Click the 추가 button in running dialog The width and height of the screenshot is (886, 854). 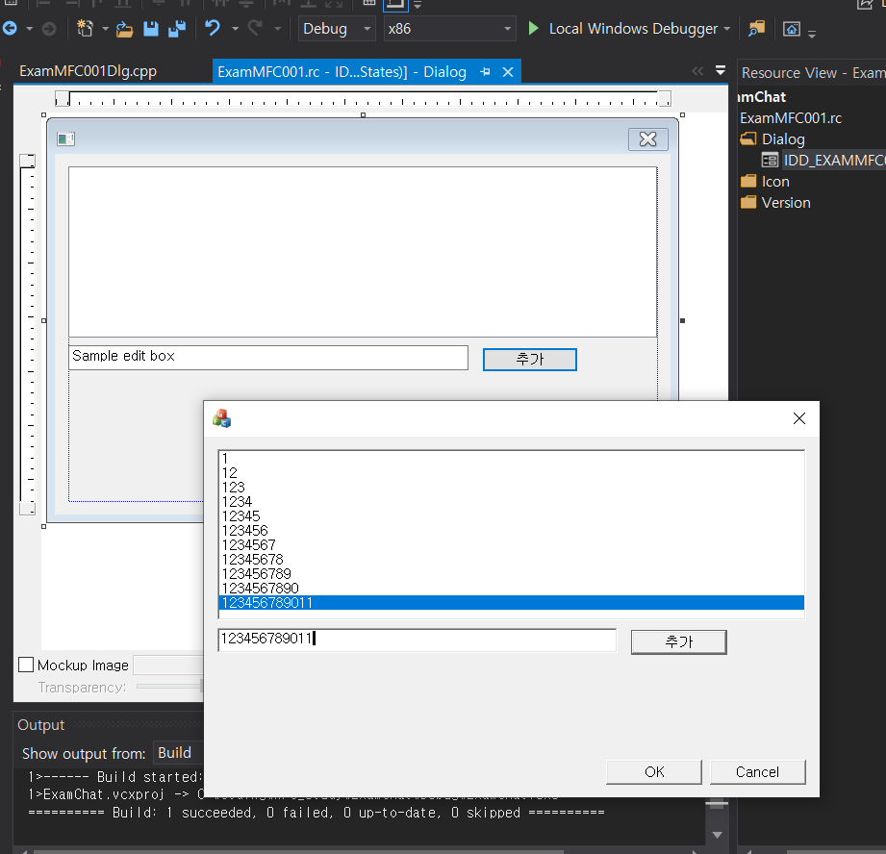click(x=678, y=642)
